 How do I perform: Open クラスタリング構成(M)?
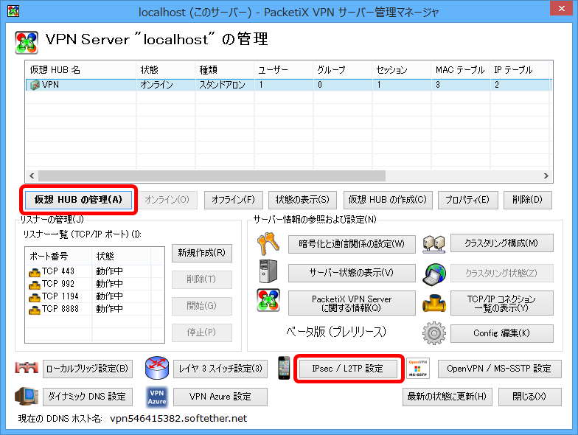[x=501, y=243]
